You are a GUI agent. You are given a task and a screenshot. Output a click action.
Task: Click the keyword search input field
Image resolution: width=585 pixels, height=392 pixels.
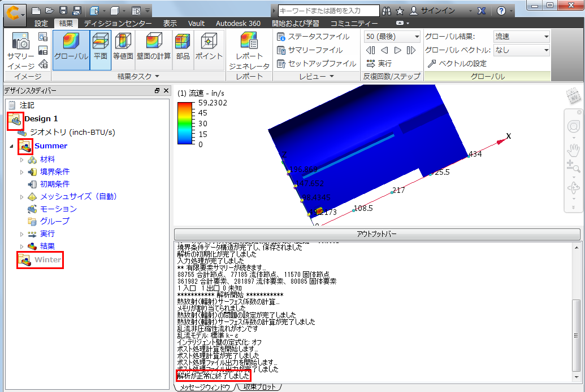click(x=329, y=11)
